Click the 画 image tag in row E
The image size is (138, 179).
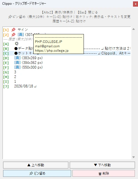(x=17, y=63)
